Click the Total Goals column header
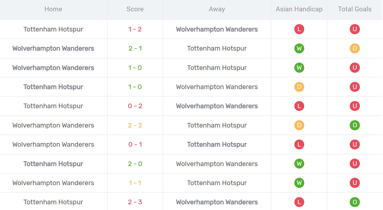The width and height of the screenshot is (383, 210). 355,9
